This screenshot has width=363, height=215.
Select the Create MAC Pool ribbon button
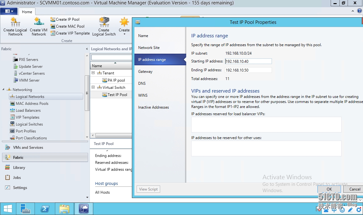[68, 26]
